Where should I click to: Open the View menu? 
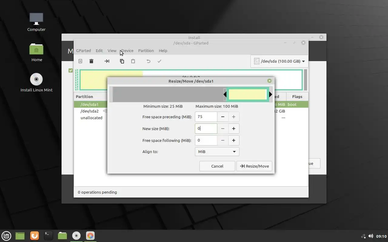coord(112,51)
